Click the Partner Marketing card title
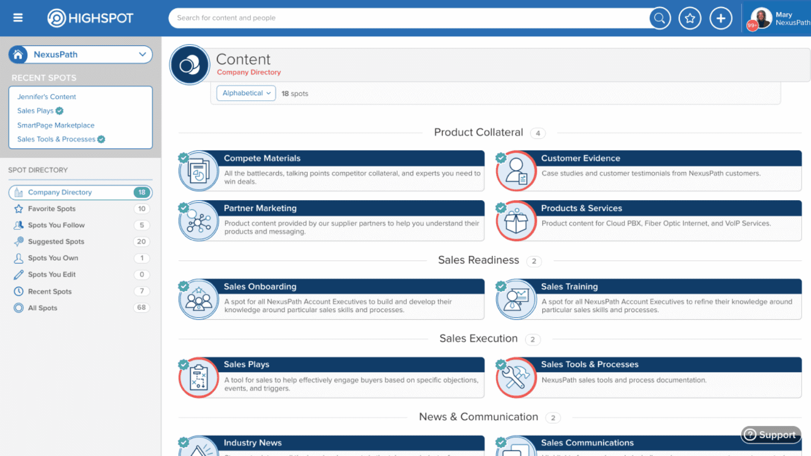Viewport: 811px width, 456px height. pos(261,208)
